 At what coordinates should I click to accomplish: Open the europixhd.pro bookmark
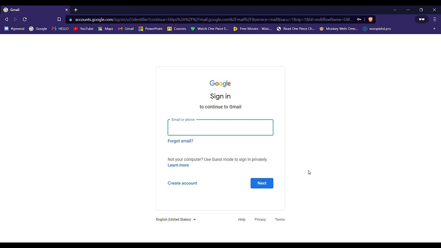coord(377,29)
